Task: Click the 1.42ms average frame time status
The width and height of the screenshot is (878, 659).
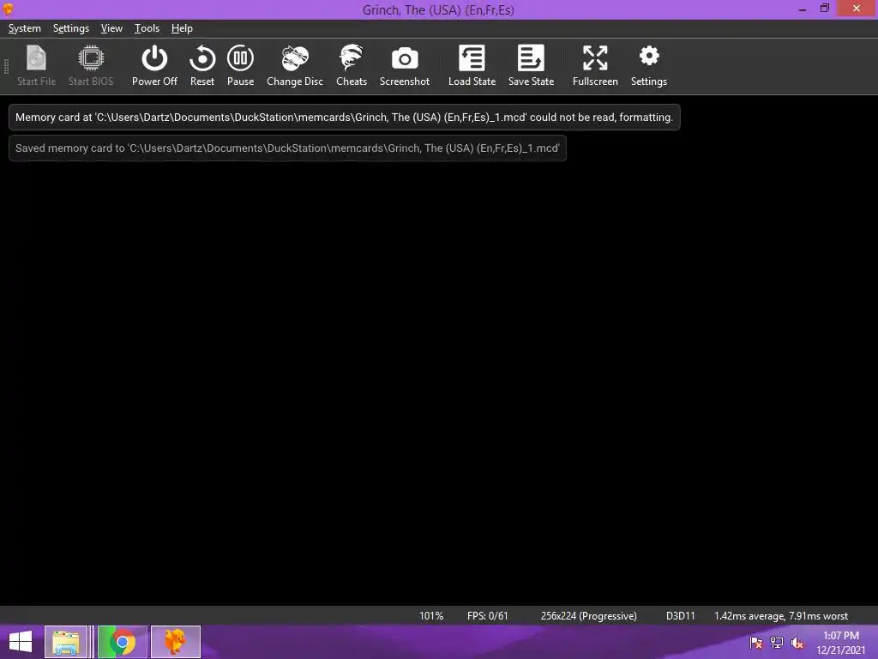Action: click(781, 616)
